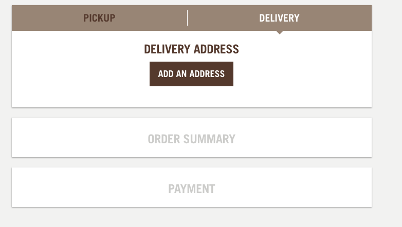
Task: Choose pickup as the order method
Action: click(x=100, y=18)
